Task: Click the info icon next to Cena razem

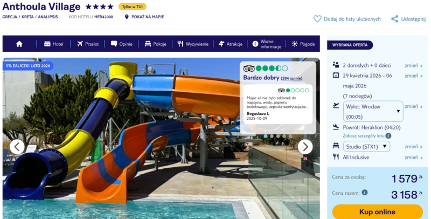Action: point(365,192)
